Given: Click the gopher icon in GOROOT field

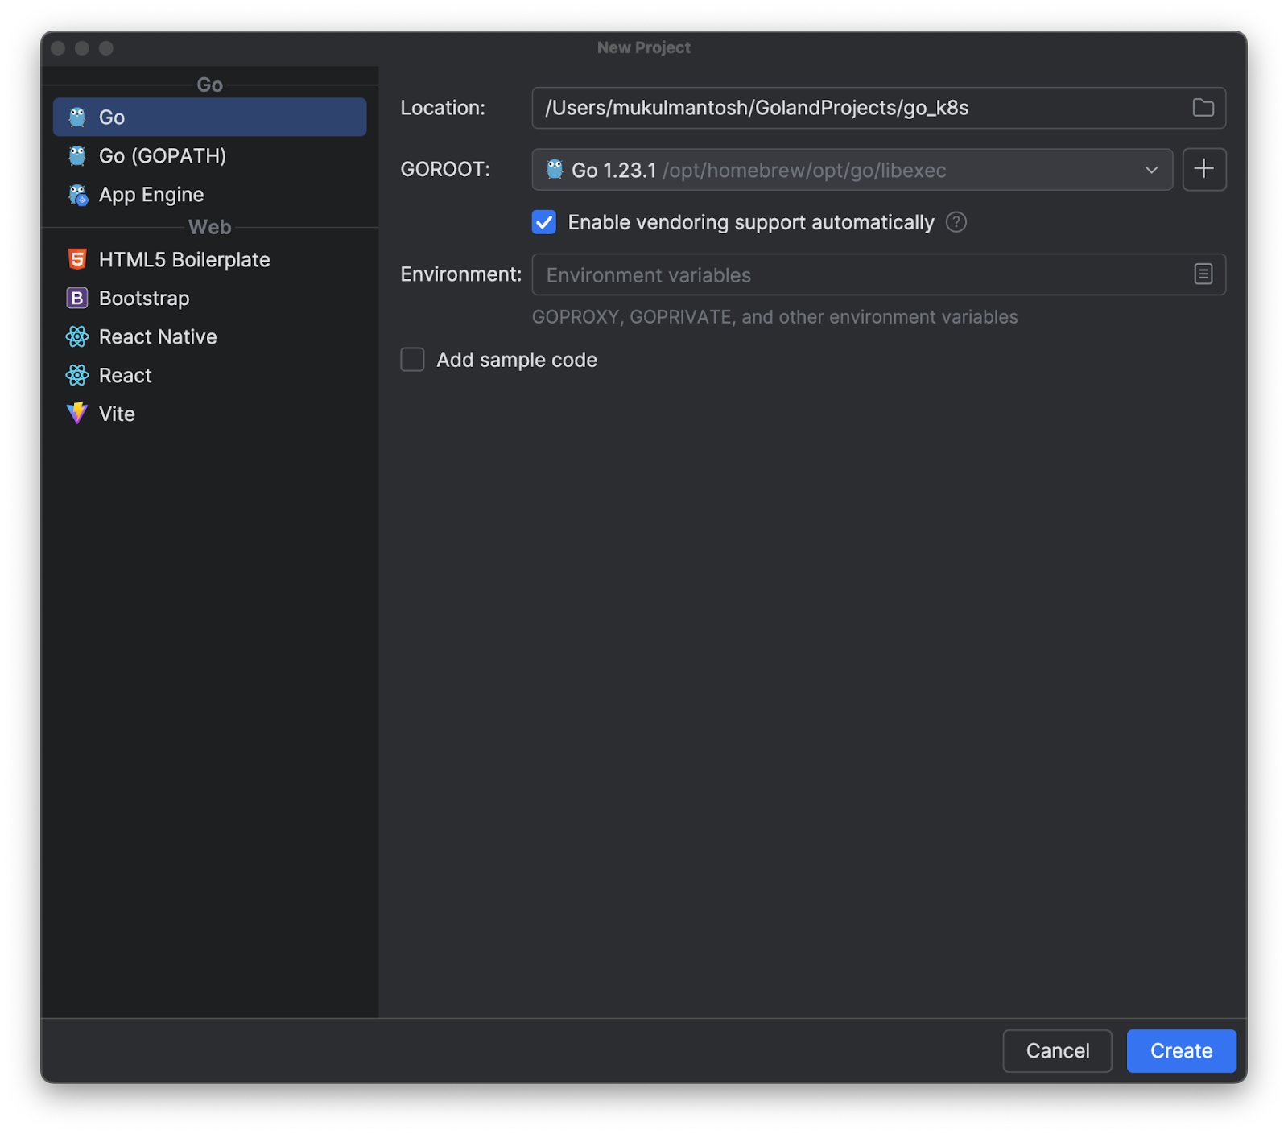Looking at the screenshot, I should pos(555,169).
